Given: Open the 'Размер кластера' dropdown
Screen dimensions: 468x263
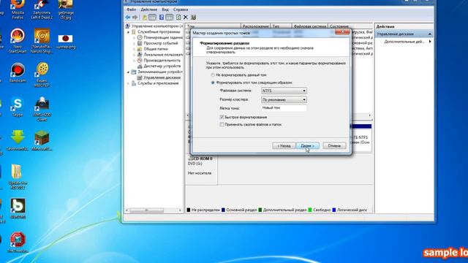Looking at the screenshot, I should click(x=284, y=99).
